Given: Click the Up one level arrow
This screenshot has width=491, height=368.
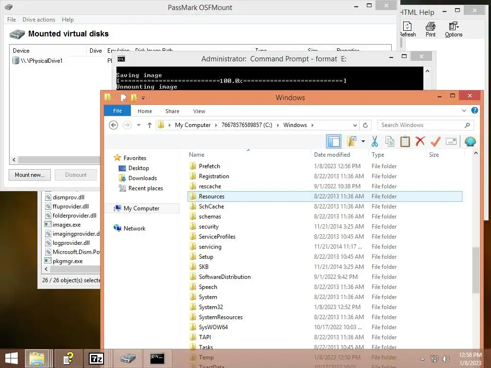Looking at the screenshot, I should tap(150, 125).
